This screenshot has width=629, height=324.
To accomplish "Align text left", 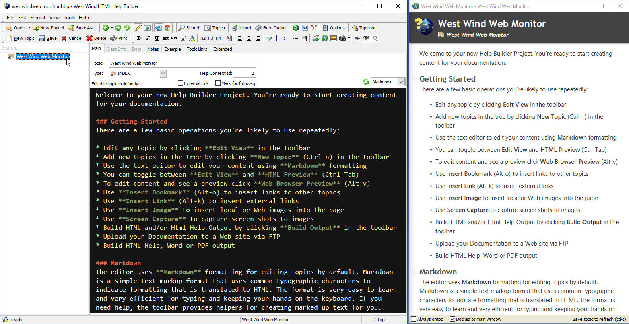I will click(x=240, y=38).
